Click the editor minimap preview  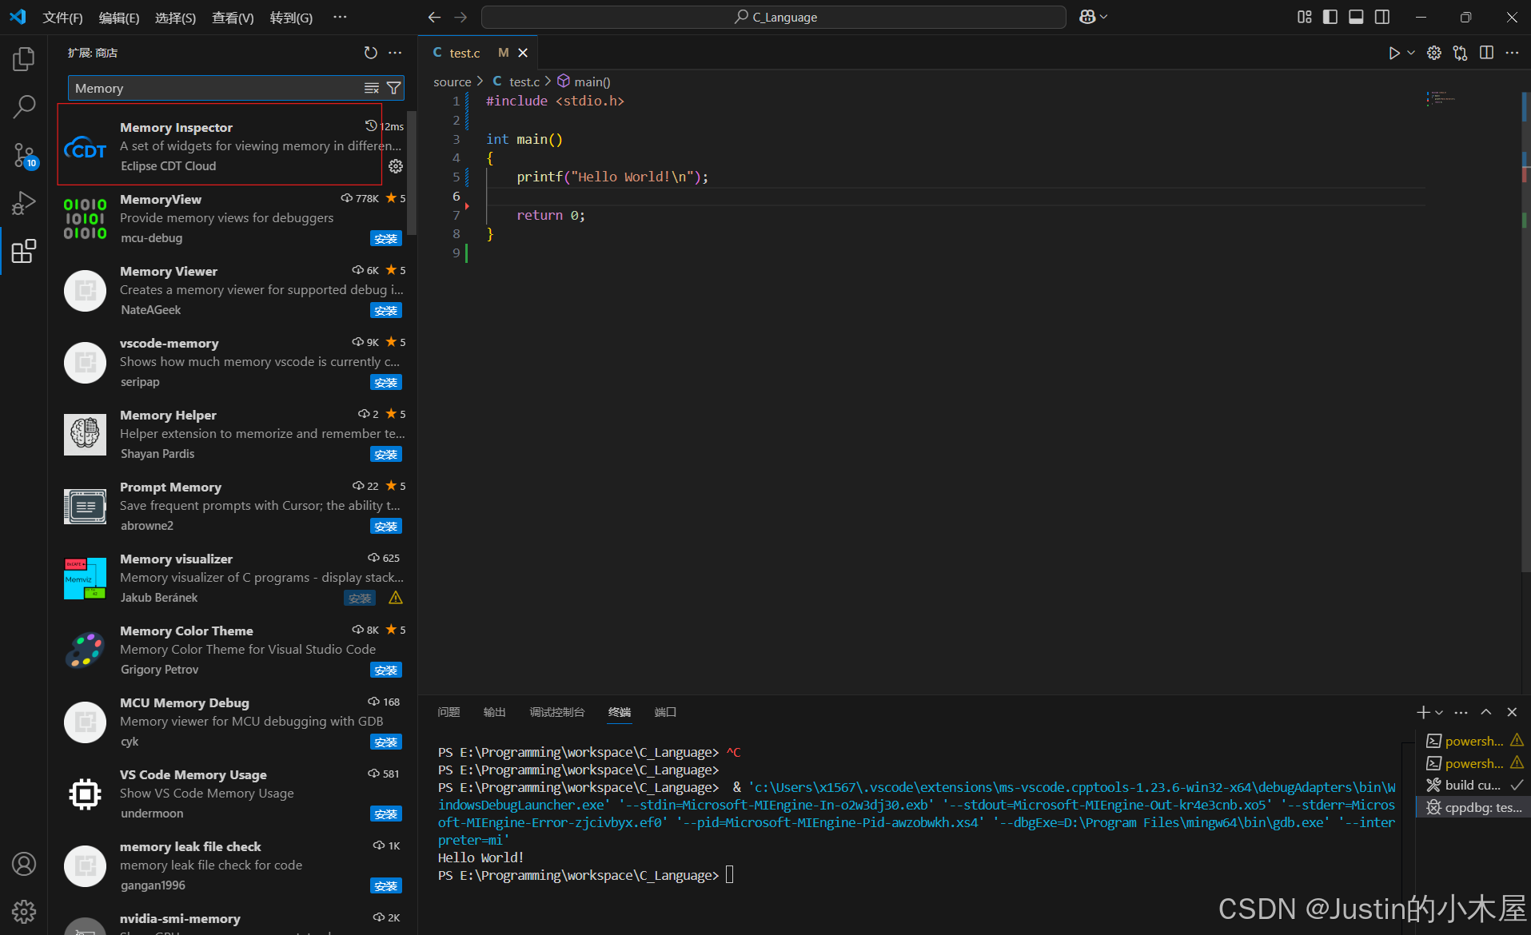pyautogui.click(x=1440, y=98)
